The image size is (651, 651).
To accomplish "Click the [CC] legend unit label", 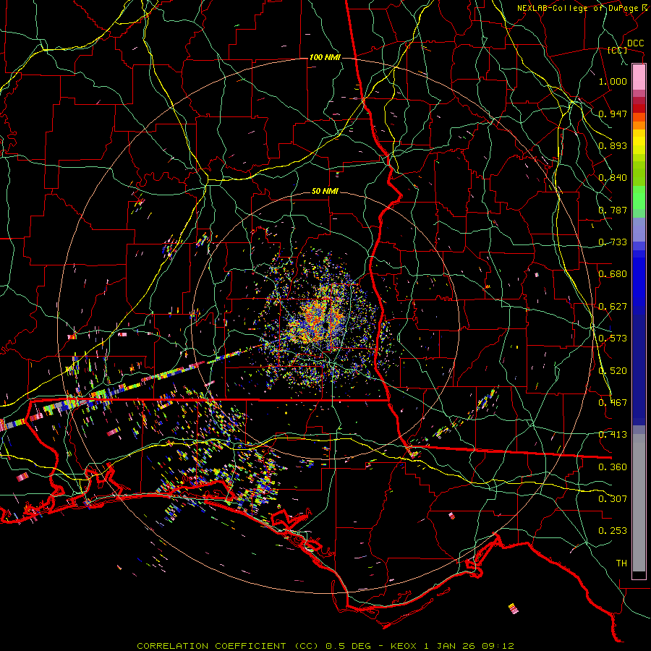I will [x=618, y=50].
